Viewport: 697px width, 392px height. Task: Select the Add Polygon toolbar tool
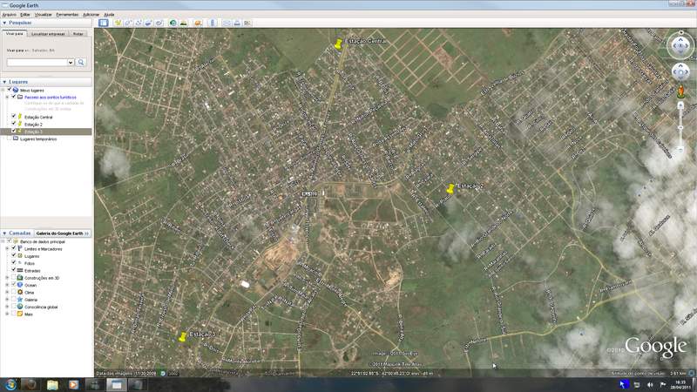128,23
